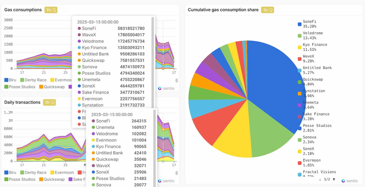Click WaveX value 17805004017 in gas tooltip
This screenshot has width=365, height=187.
(131, 35)
